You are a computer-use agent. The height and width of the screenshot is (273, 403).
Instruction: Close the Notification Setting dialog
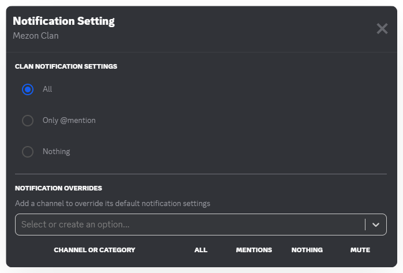(x=382, y=29)
